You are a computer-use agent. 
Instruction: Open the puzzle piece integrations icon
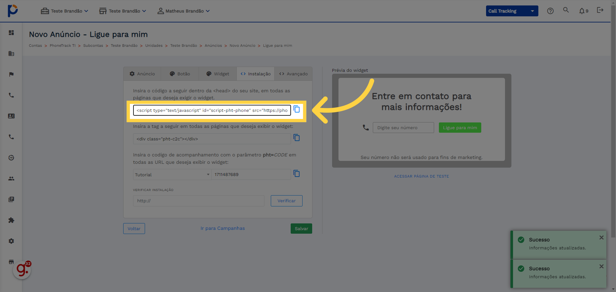(11, 220)
